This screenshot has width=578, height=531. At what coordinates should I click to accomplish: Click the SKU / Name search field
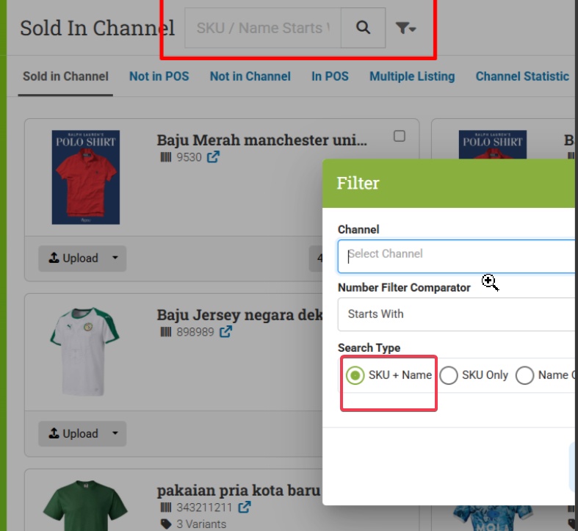[263, 28]
